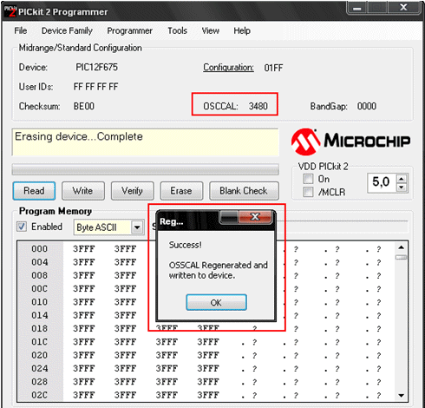The image size is (425, 408).
Task: Select program memory address row 028
Action: pos(40,382)
